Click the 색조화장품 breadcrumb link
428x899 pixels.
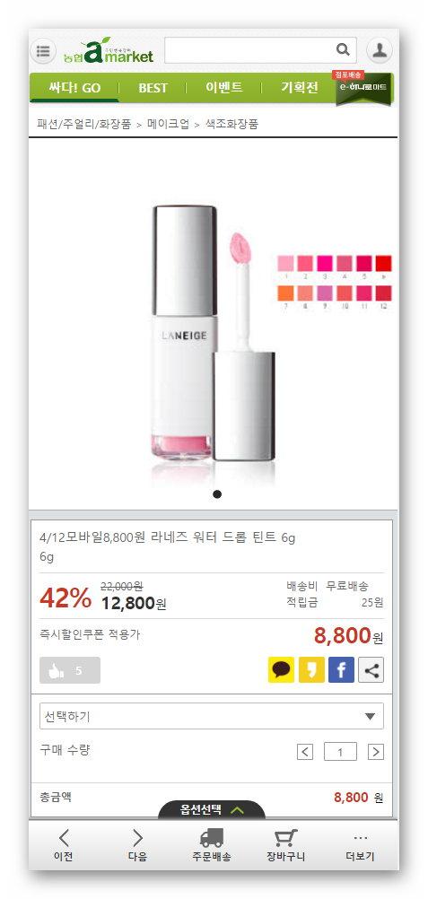point(232,123)
